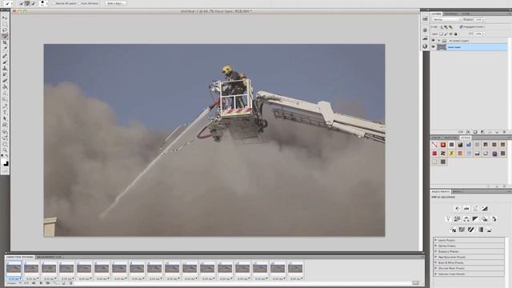
Task: Expand Exposure Presets list
Action: point(435,251)
